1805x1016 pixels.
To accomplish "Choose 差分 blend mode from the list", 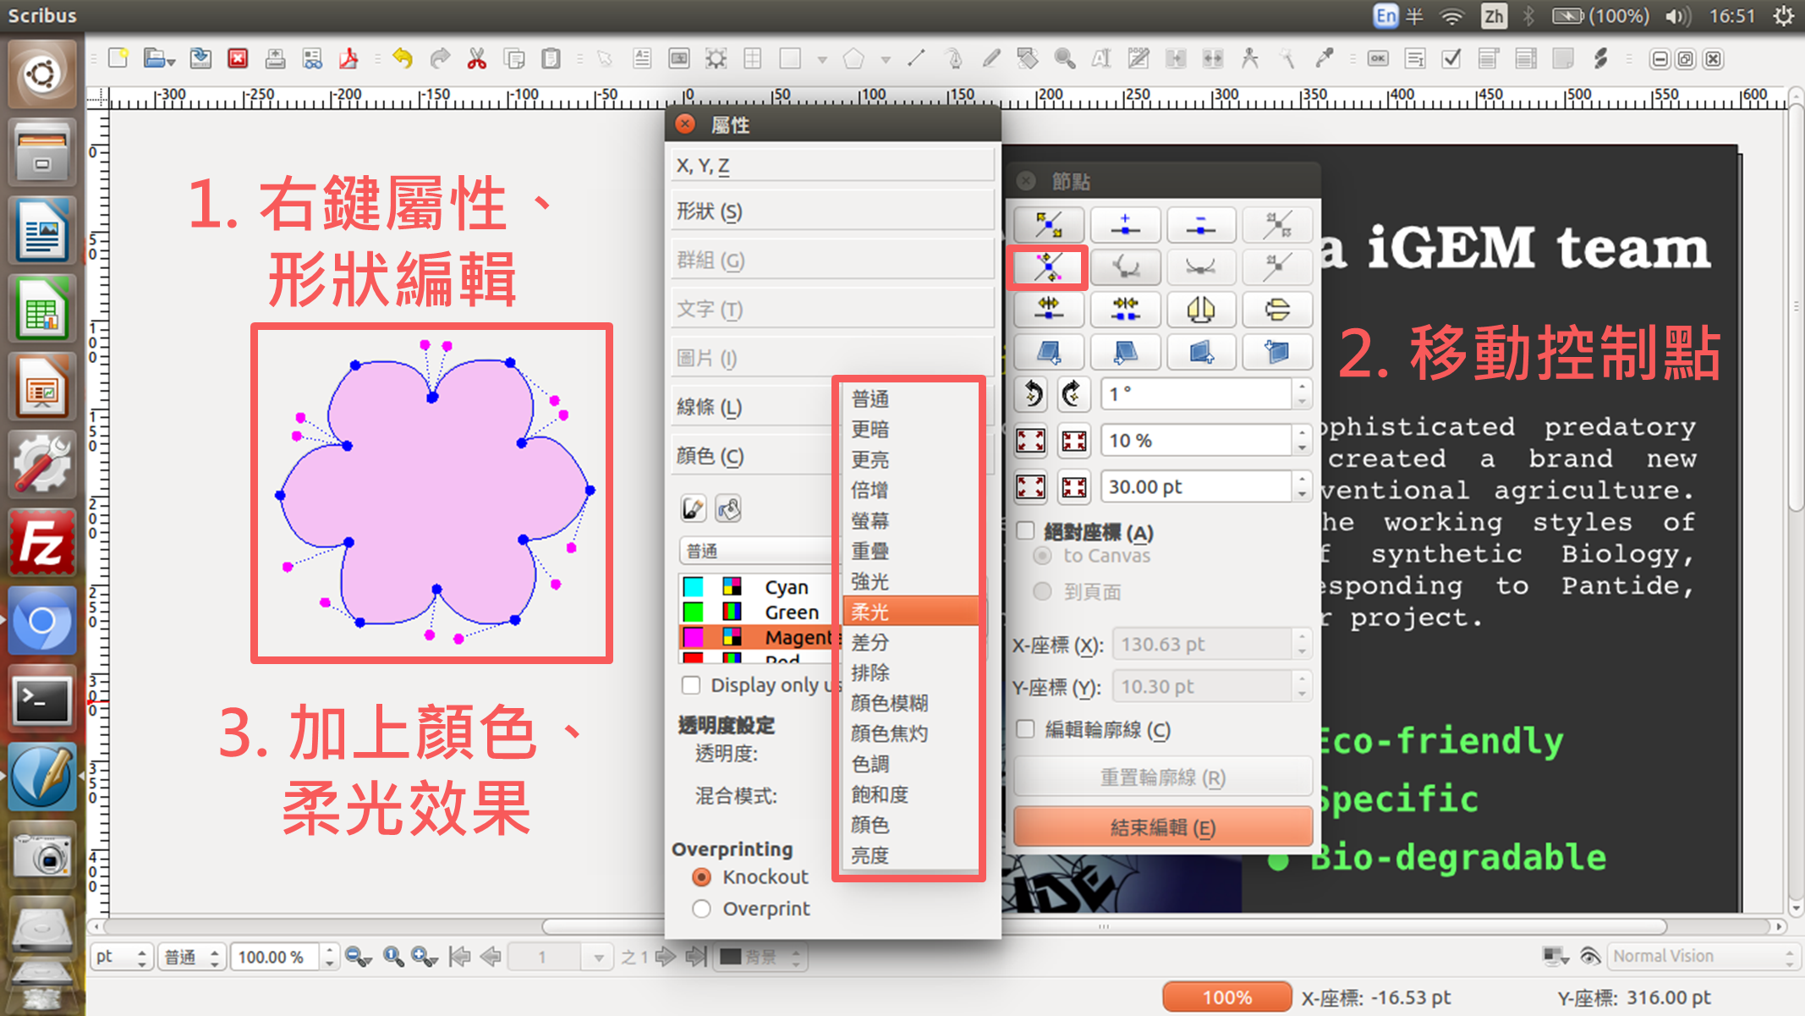I will pos(911,642).
